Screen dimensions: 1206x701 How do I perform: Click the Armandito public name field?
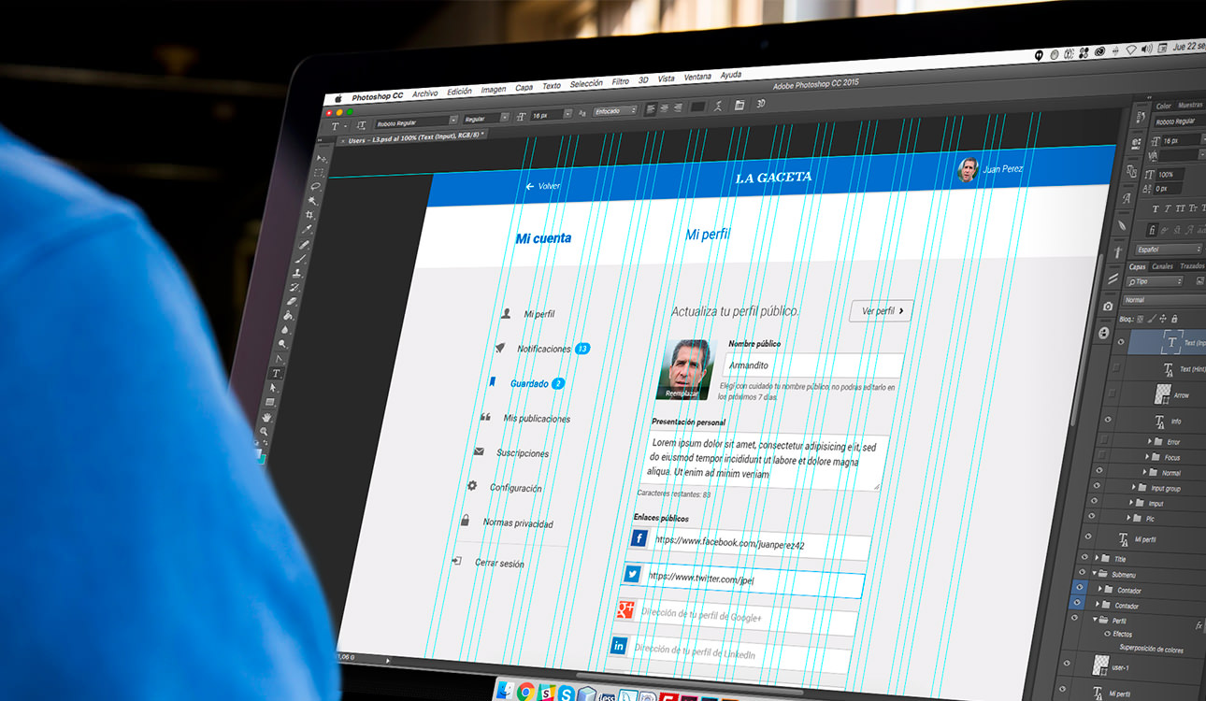tap(813, 365)
